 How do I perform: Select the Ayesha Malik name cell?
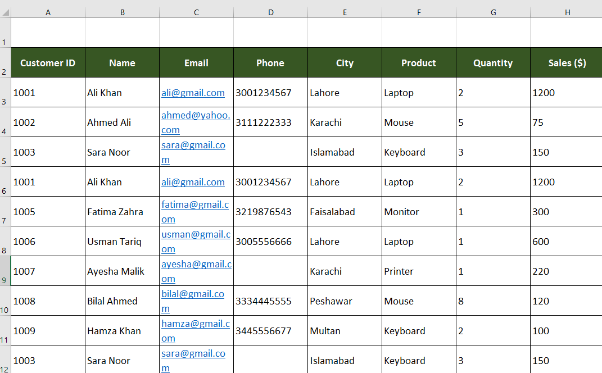(122, 271)
